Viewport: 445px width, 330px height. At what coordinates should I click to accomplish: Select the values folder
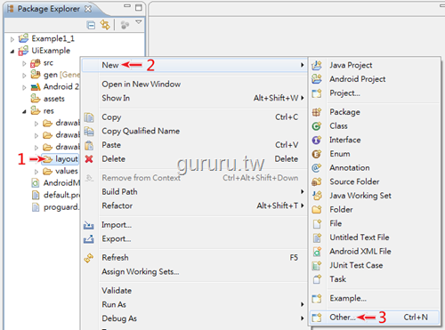67,171
